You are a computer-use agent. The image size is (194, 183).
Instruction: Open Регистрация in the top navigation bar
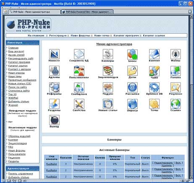(58, 35)
